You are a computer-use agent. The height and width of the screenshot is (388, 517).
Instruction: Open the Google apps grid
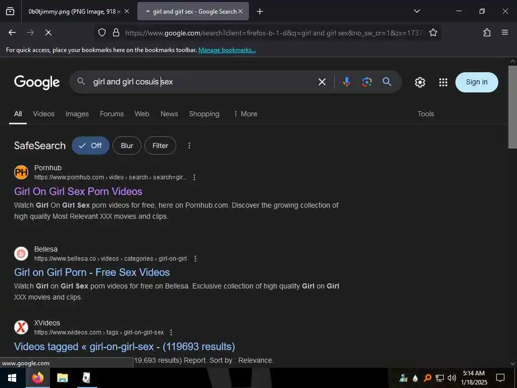(443, 82)
